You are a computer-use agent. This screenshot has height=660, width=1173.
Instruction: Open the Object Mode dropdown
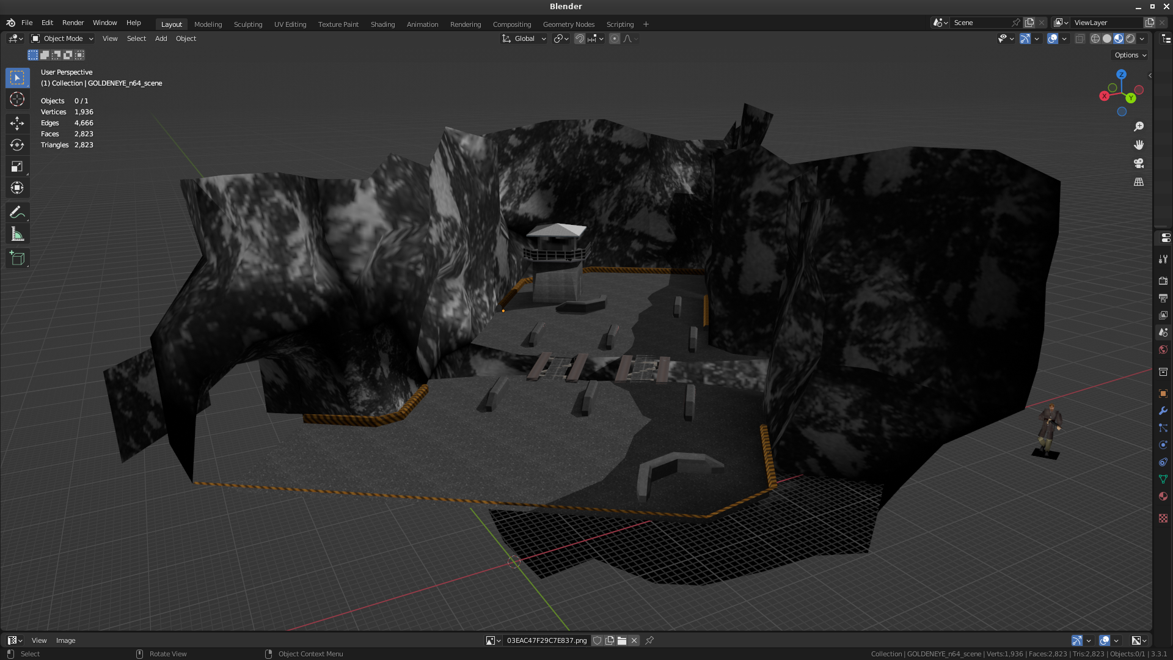click(62, 38)
